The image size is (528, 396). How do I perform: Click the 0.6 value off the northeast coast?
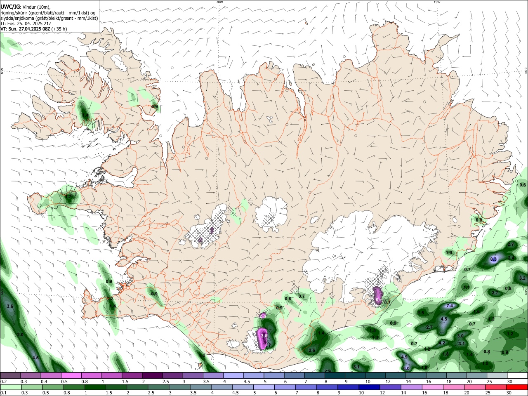[x=523, y=185]
